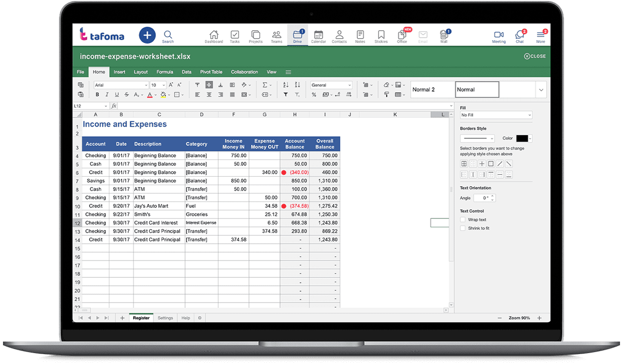Check the Shrink to fit option

pos(463,228)
